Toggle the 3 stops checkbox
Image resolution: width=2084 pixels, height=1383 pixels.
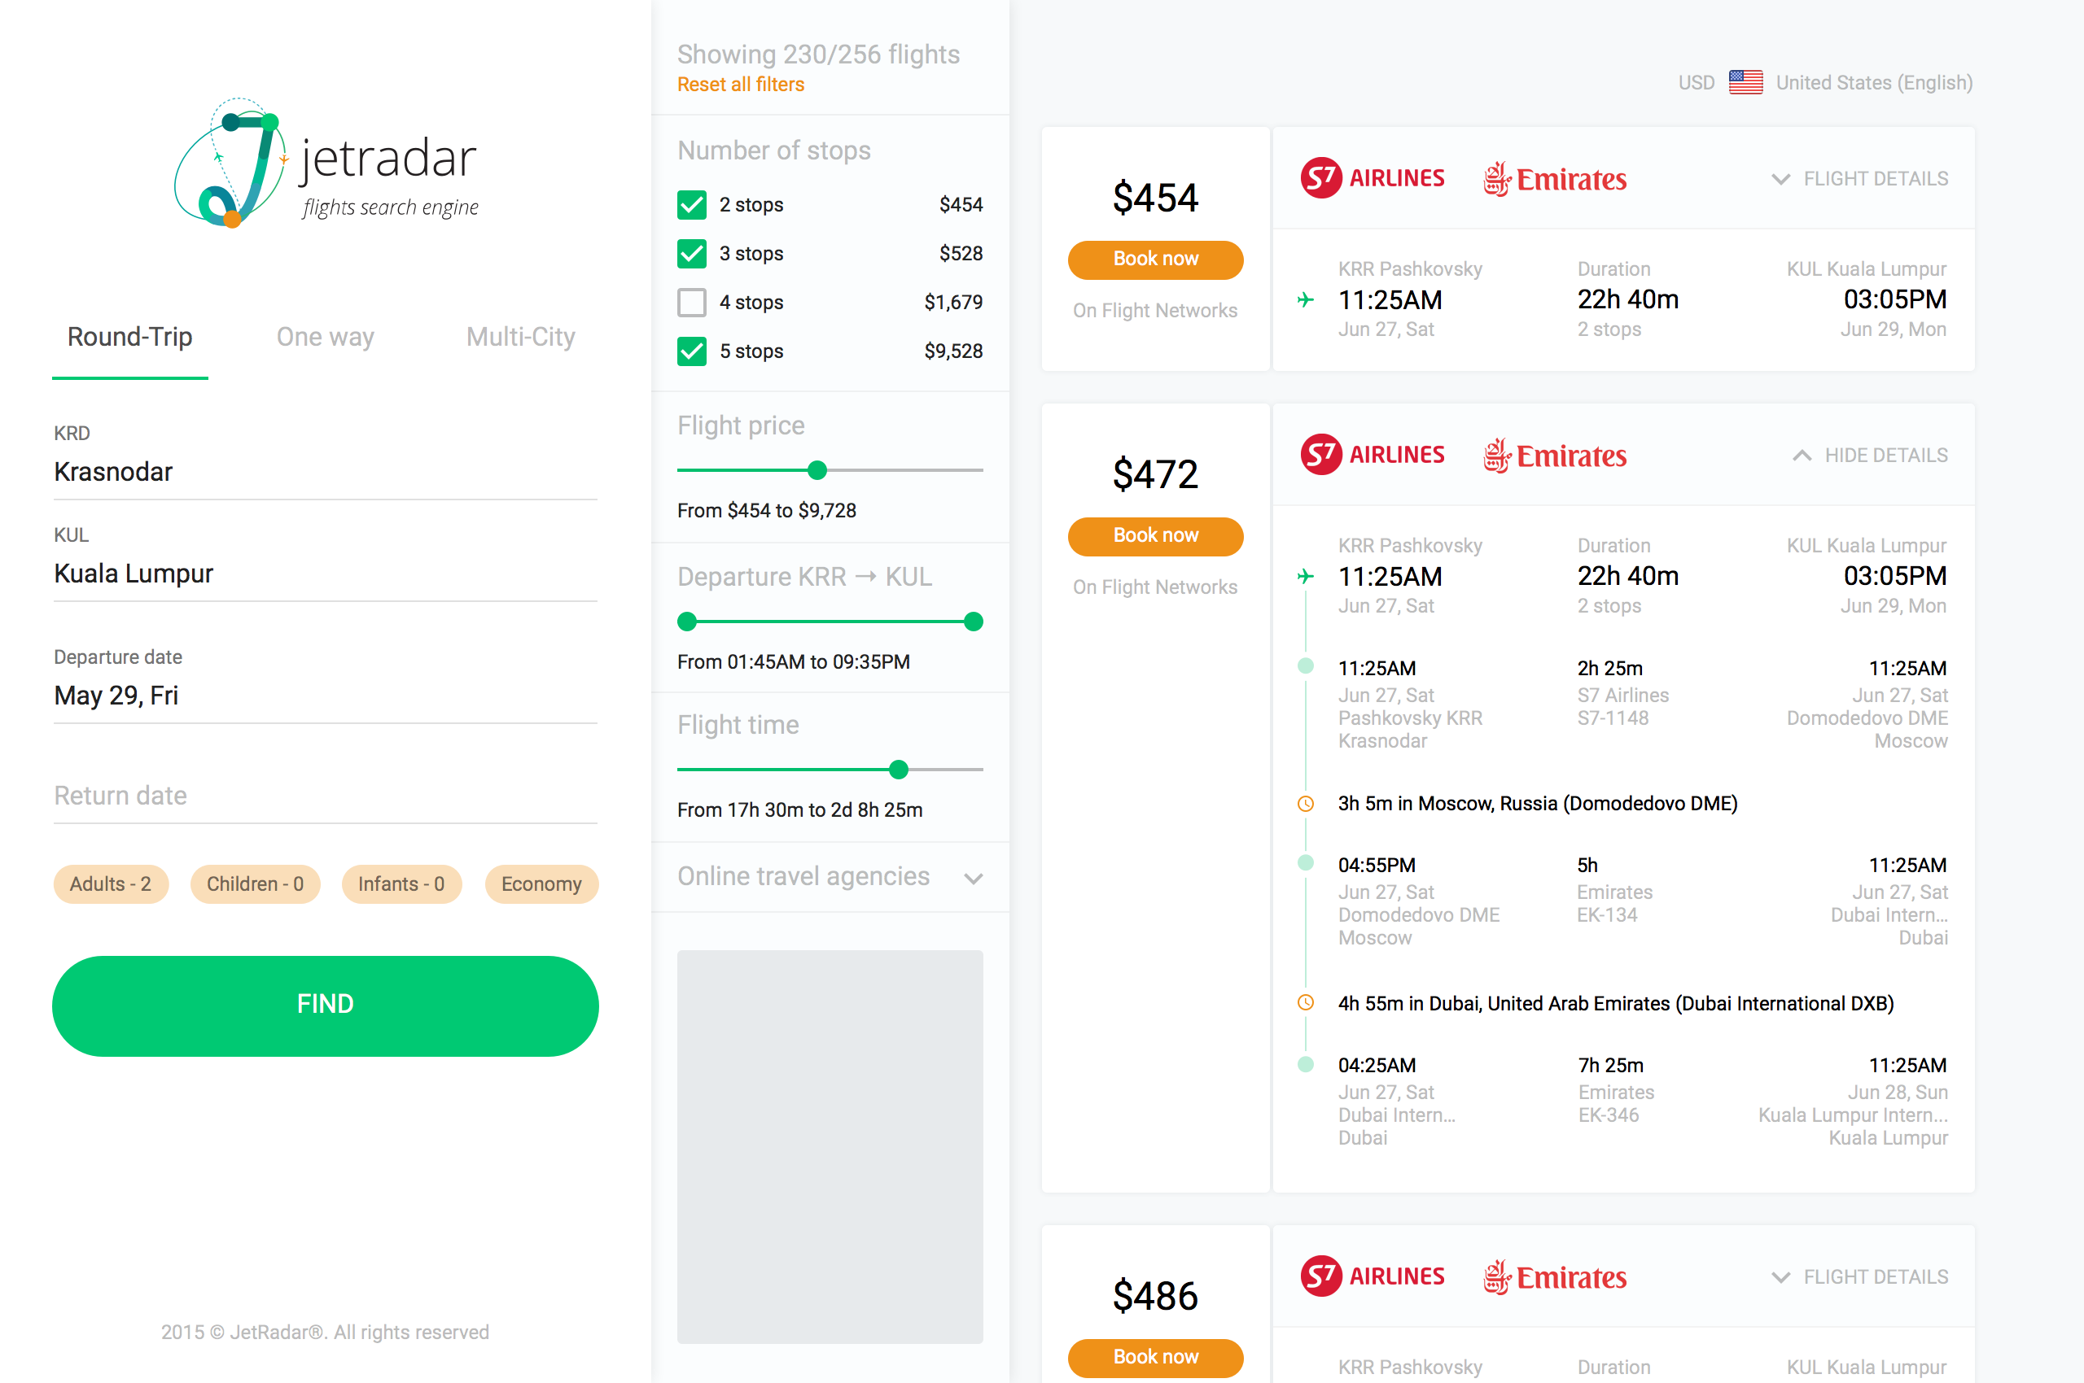tap(692, 253)
